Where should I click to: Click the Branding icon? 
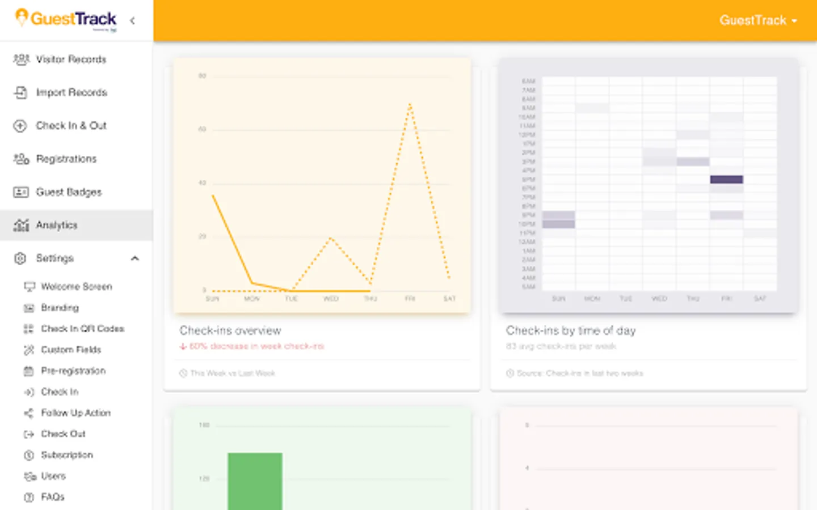(29, 308)
